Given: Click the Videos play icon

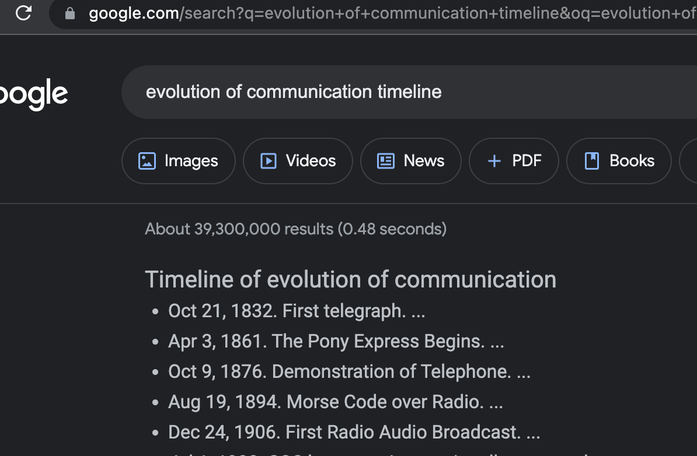Looking at the screenshot, I should click(x=269, y=161).
